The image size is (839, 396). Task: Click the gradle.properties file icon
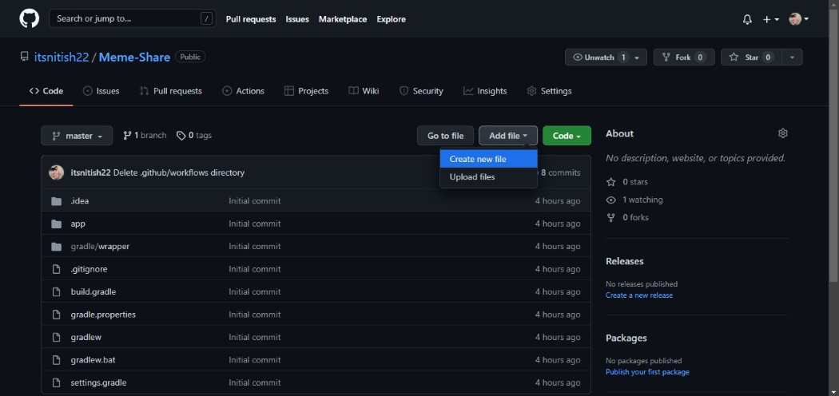click(x=56, y=315)
